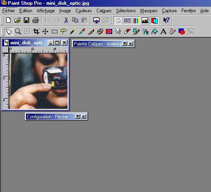211x192 pixels.
Task: Select the Freehand lasso tool
Action: 64,32
